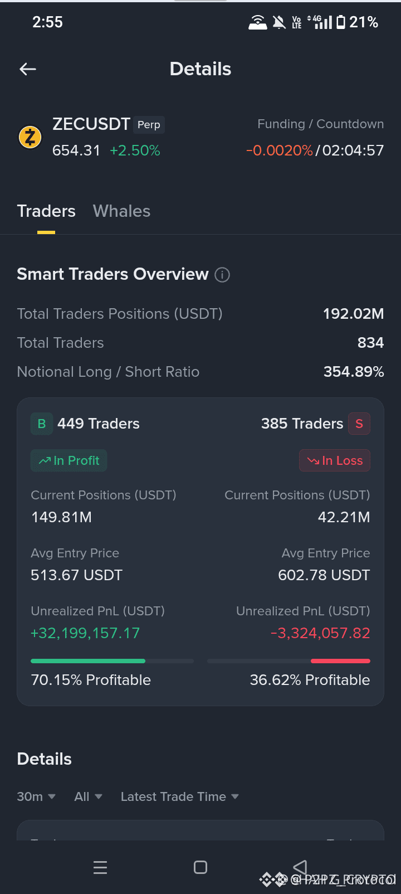
Task: Expand the All filter dropdown
Action: 88,796
